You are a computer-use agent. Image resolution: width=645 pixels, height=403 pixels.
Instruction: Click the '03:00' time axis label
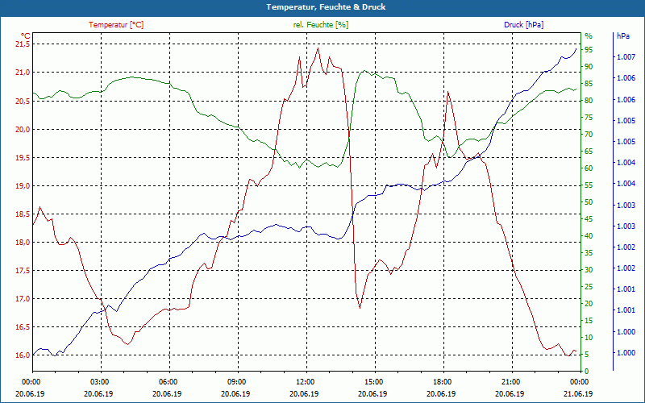pos(98,381)
